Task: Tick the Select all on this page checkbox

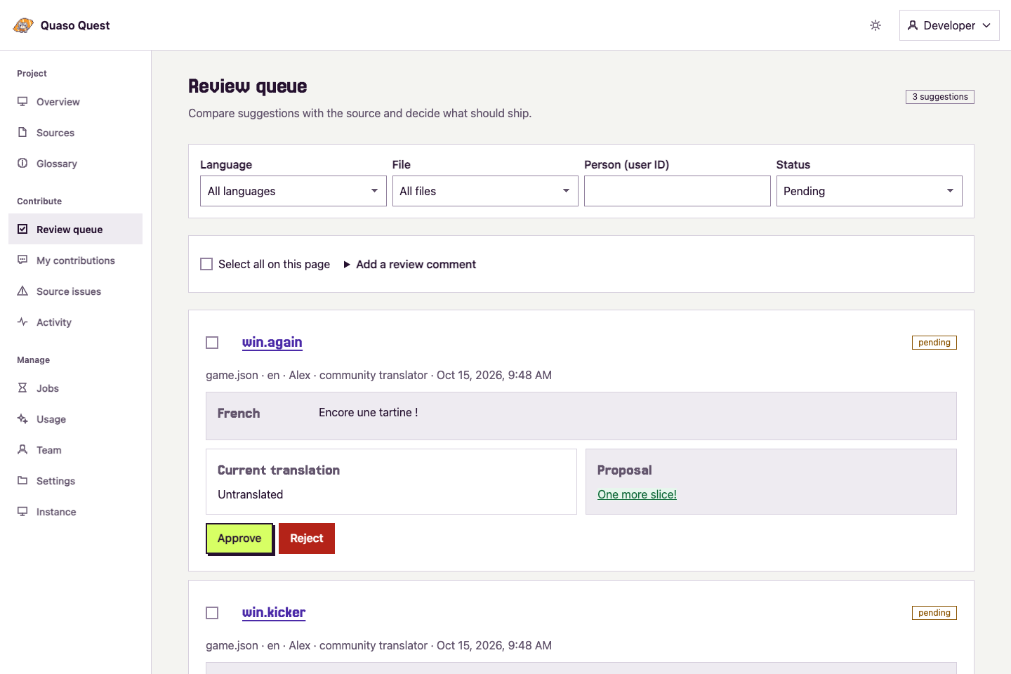Action: [x=206, y=264]
